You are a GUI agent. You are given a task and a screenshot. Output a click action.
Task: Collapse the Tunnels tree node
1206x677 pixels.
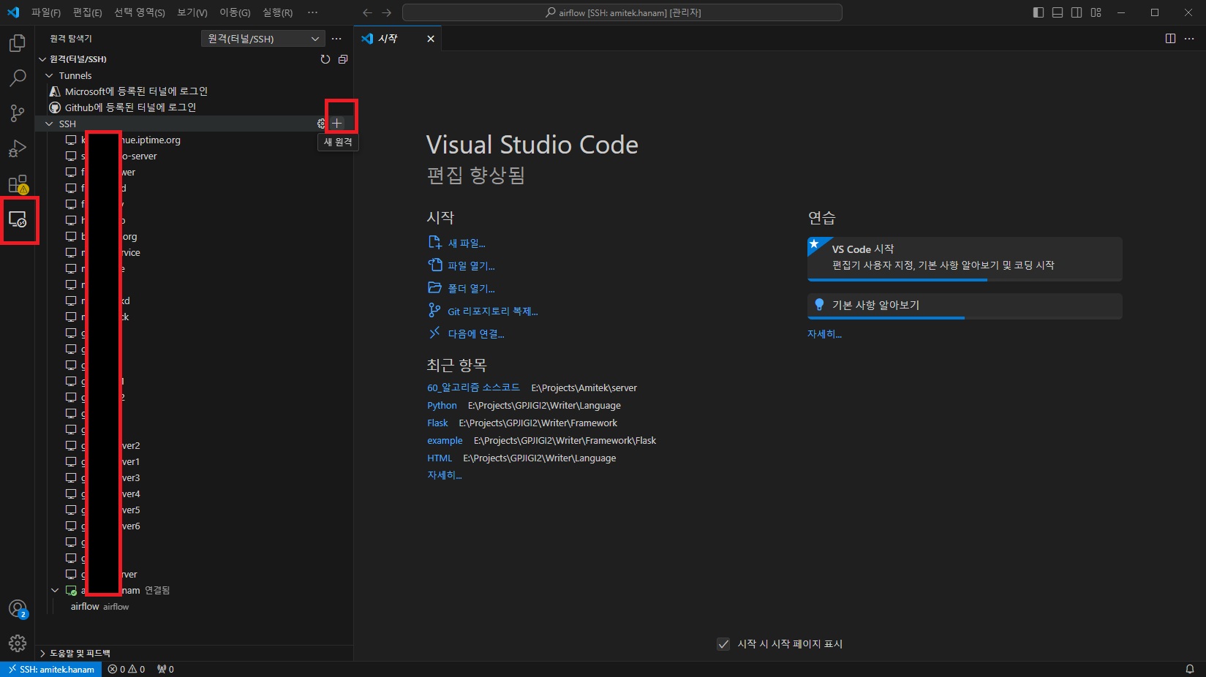[x=49, y=75]
